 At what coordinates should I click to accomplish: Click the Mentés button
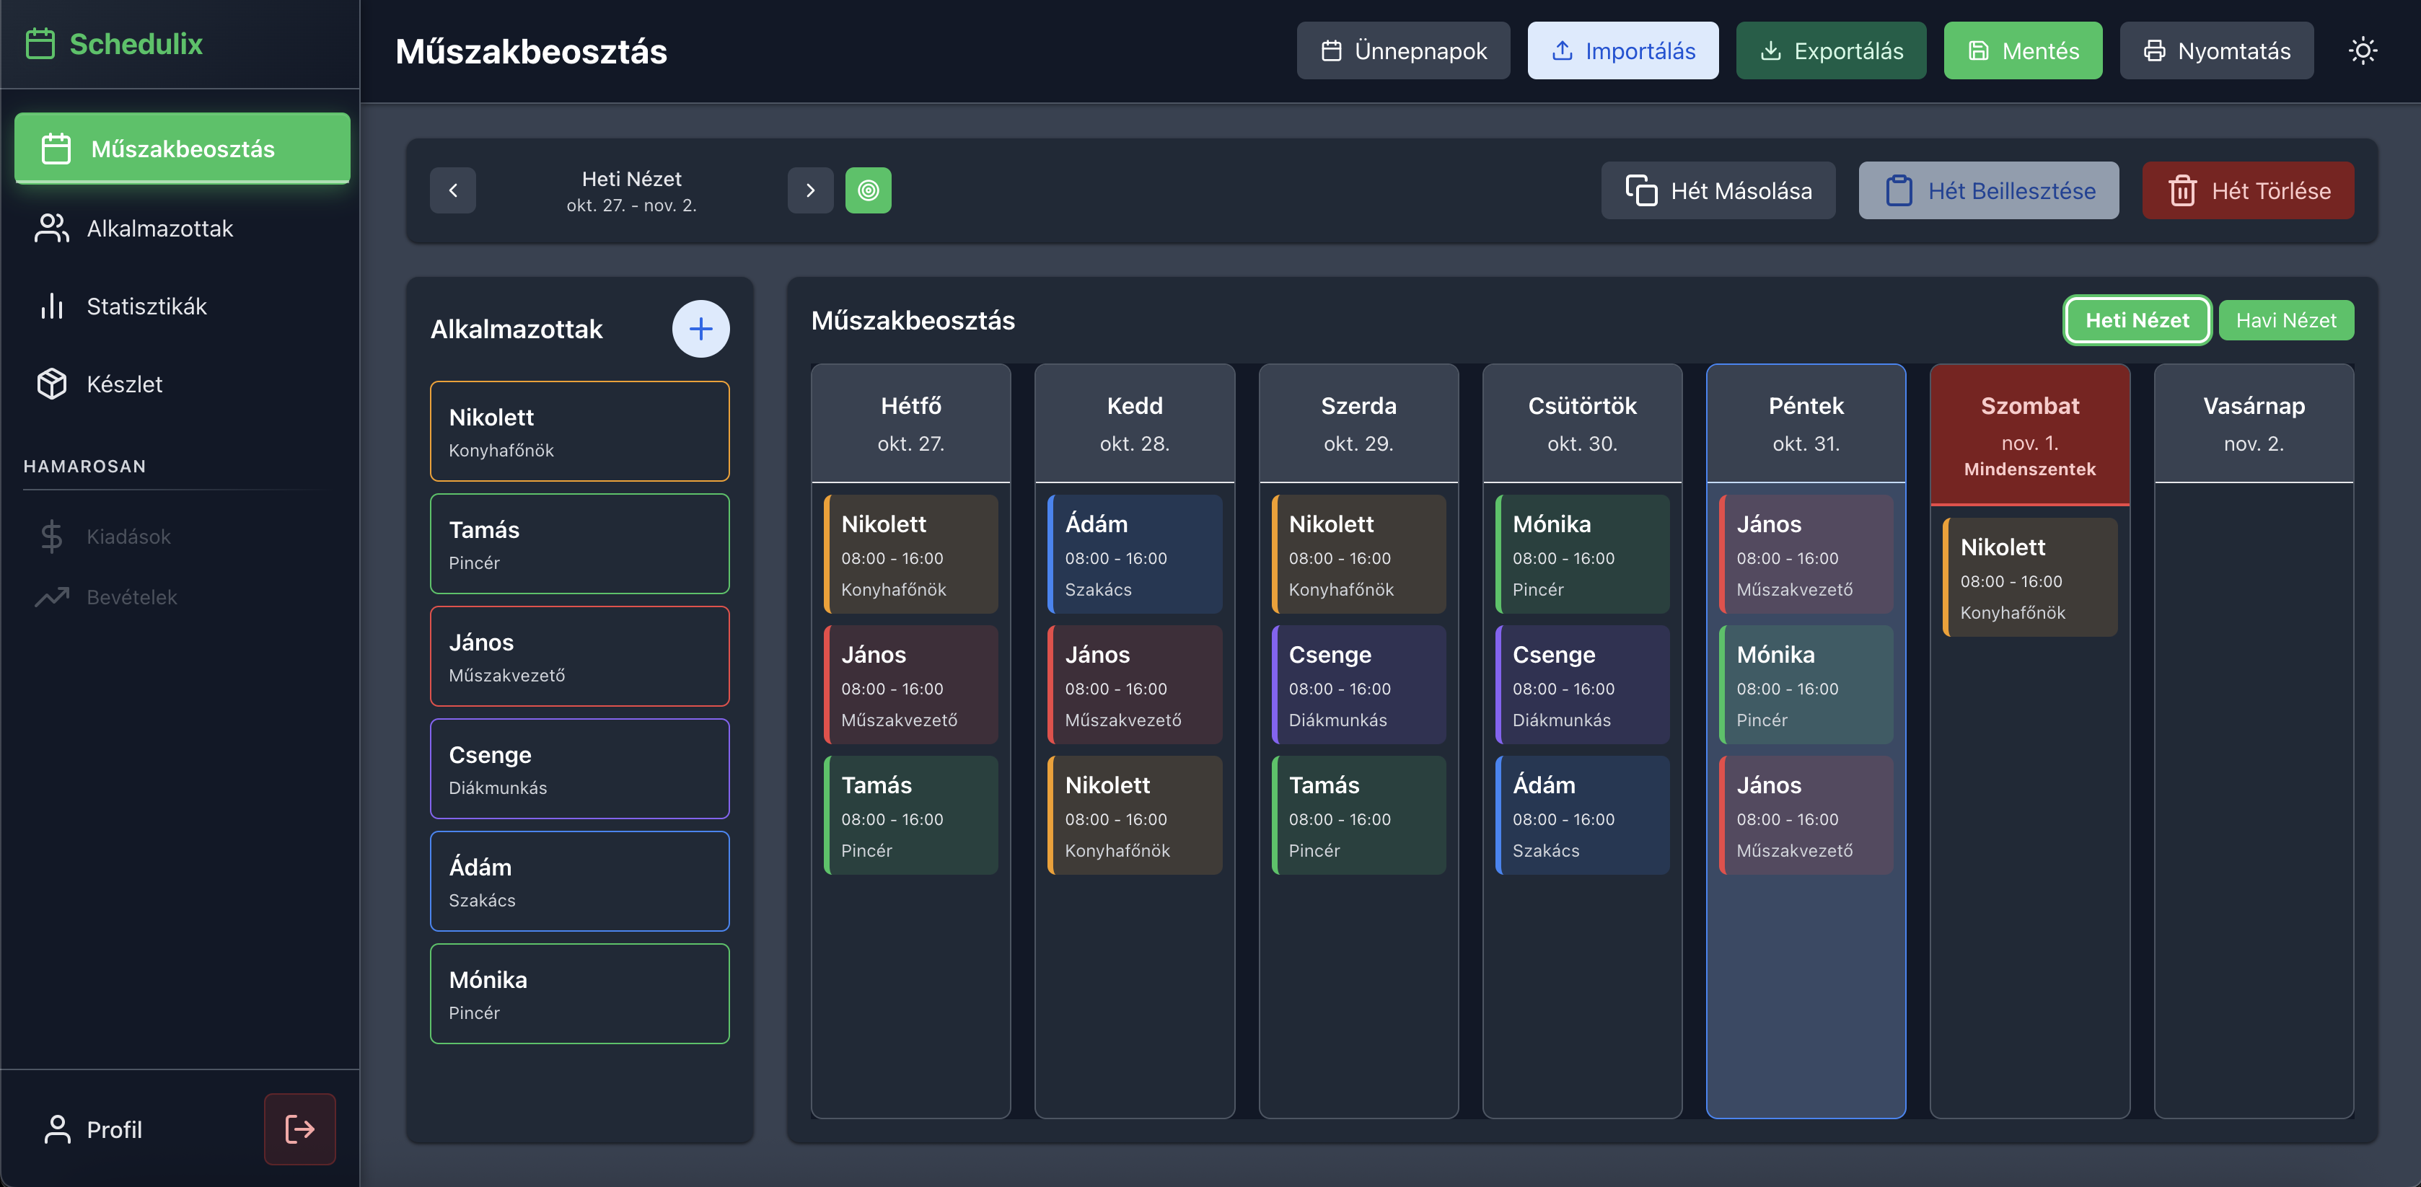click(x=2023, y=50)
